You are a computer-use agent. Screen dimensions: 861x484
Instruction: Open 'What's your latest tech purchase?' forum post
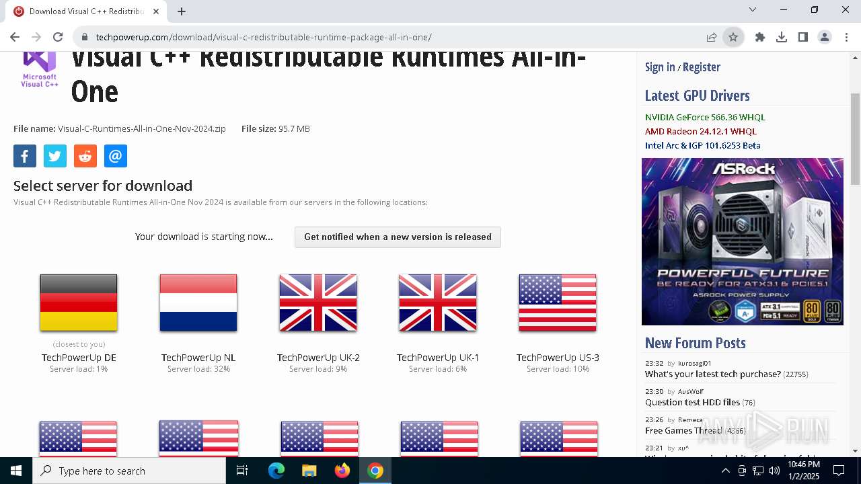click(713, 374)
